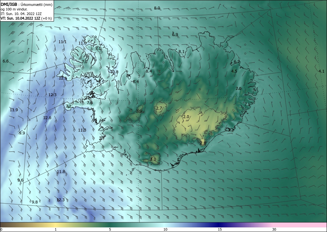This screenshot has height=232, width=327.
Task: Click the 10.8 value on the map
Action: [x=114, y=72]
